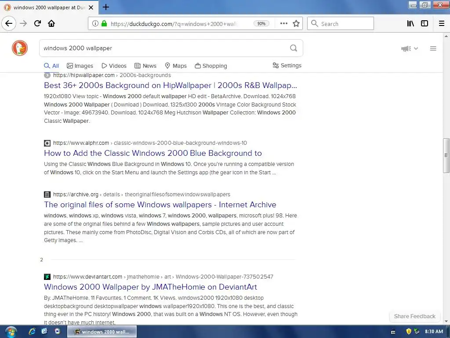Open a new tab with plus button
This screenshot has height=338, width=450.
[106, 7]
